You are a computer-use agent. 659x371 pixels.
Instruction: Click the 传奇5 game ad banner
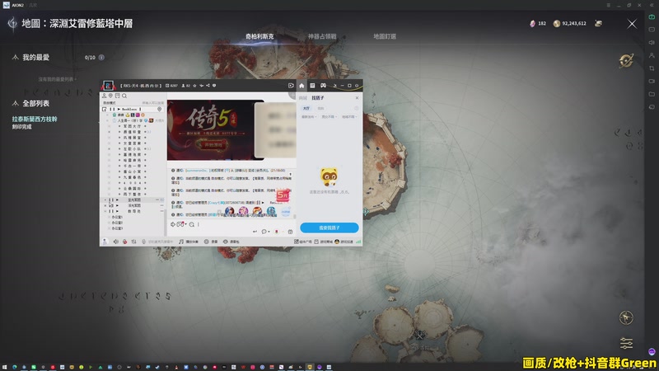click(216, 130)
